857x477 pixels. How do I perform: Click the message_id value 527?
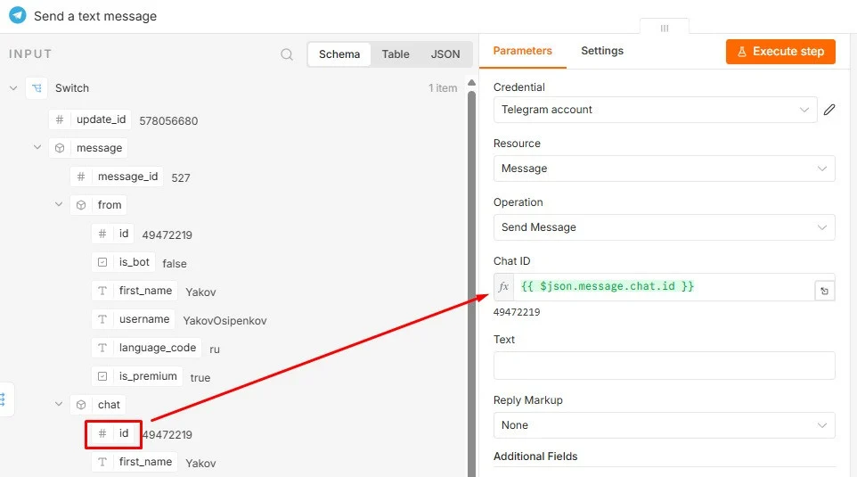(x=181, y=177)
